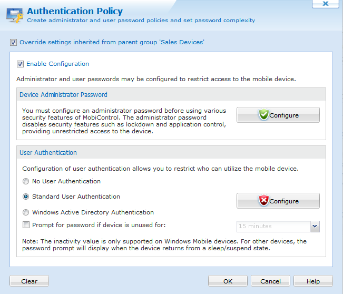
Task: Toggle Override settings inherited from parent group
Action: pyautogui.click(x=13, y=42)
